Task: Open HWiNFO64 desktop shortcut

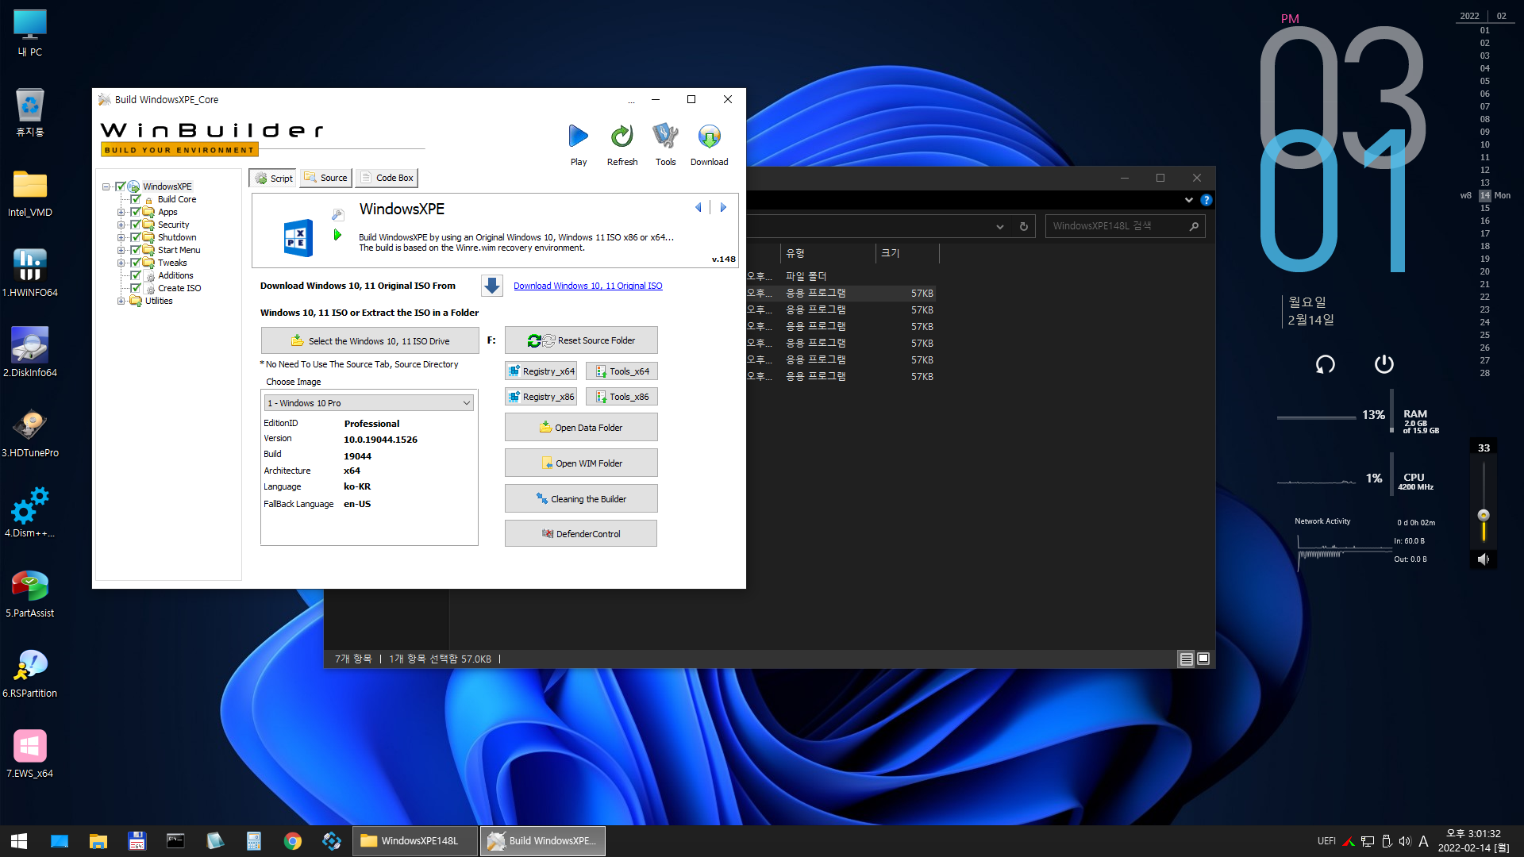Action: 30,274
